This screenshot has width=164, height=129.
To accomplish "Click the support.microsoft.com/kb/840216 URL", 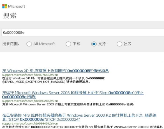I will [30, 101].
